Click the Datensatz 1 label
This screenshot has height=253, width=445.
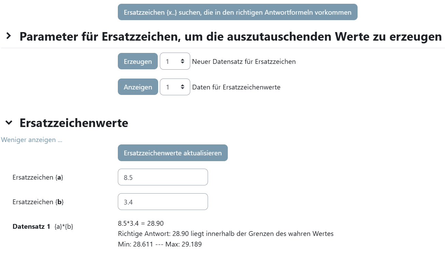click(x=31, y=226)
